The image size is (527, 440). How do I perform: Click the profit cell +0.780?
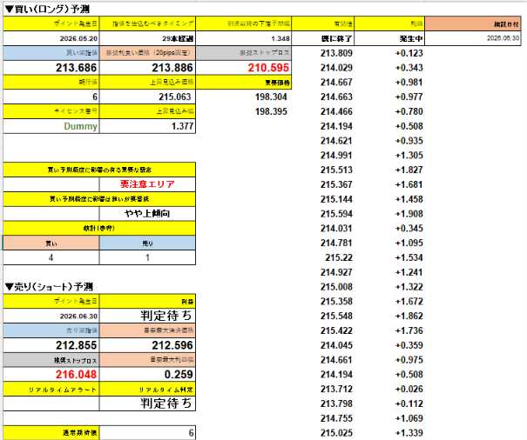pyautogui.click(x=409, y=112)
